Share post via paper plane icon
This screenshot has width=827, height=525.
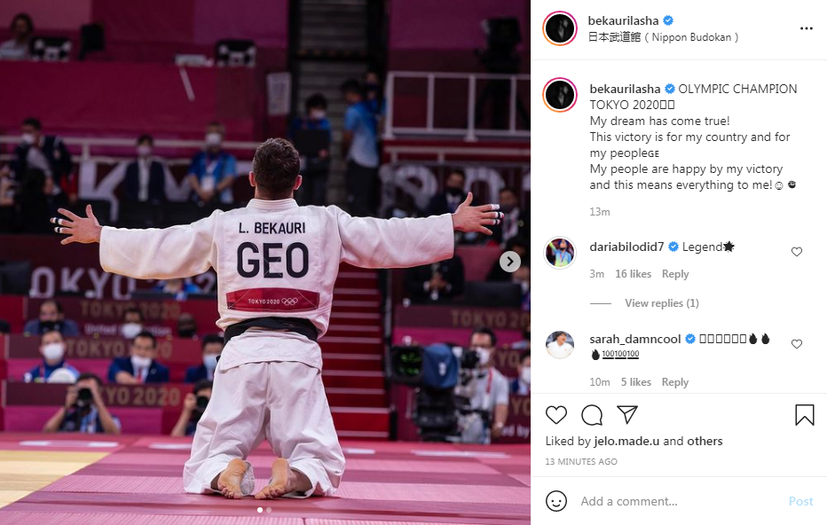point(627,415)
